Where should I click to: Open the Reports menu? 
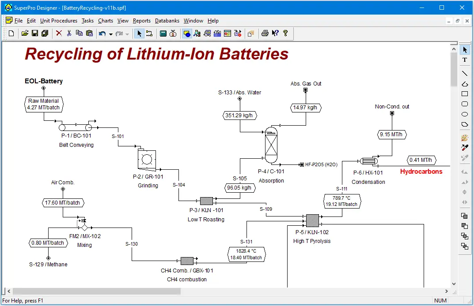(x=141, y=21)
